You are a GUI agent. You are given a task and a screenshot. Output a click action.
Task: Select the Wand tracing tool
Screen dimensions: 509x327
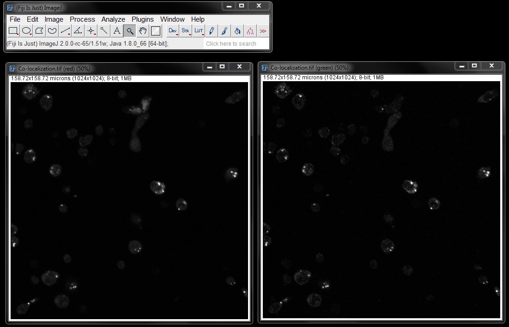[104, 31]
